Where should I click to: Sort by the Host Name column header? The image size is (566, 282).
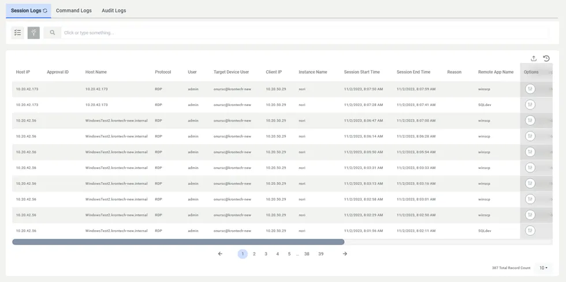pyautogui.click(x=96, y=72)
